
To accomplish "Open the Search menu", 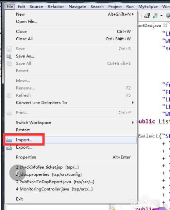I will (x=97, y=6).
